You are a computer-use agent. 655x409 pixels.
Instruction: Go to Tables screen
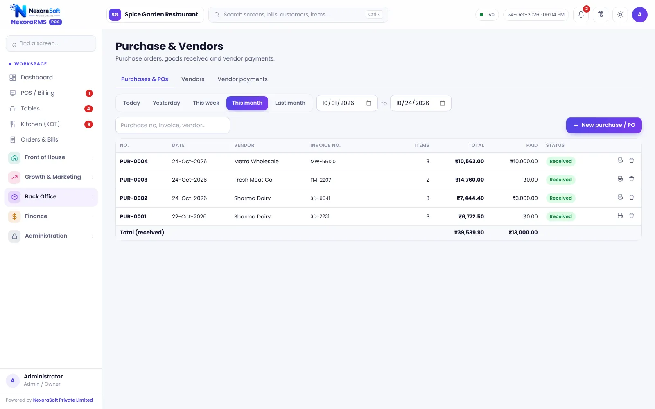pyautogui.click(x=51, y=109)
